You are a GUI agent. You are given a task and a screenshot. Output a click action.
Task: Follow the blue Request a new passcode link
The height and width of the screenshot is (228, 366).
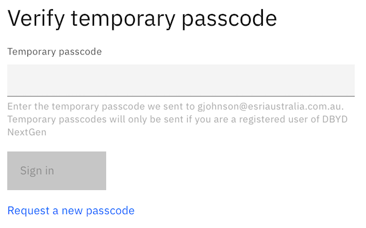click(71, 211)
